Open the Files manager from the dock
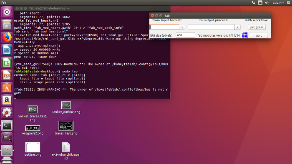This screenshot has width=292, height=164. pyautogui.click(x=7, y=25)
